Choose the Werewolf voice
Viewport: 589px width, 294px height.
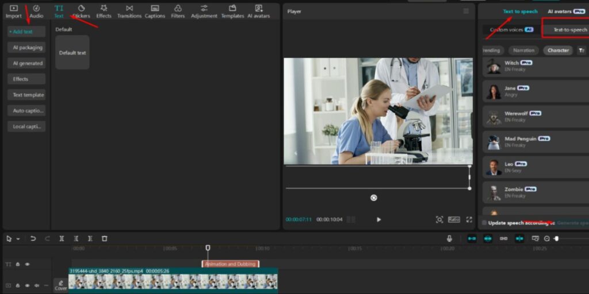click(536, 117)
